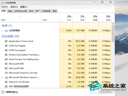Switch to the 详细信息 tab

pyautogui.click(x=46, y=11)
